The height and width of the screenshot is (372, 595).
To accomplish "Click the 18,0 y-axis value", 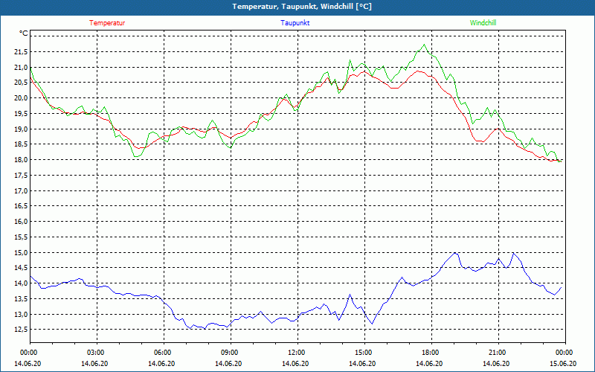I will 21,160.
